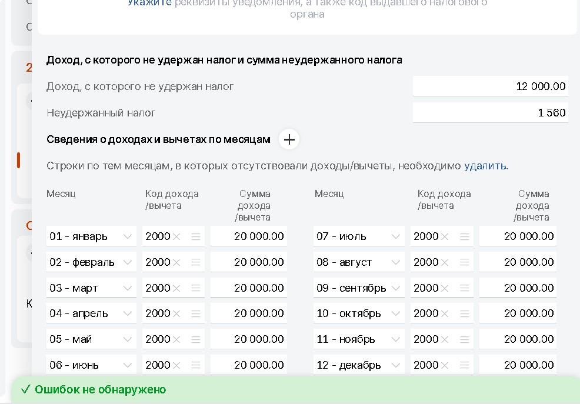Open code list icon in November row

point(464,339)
